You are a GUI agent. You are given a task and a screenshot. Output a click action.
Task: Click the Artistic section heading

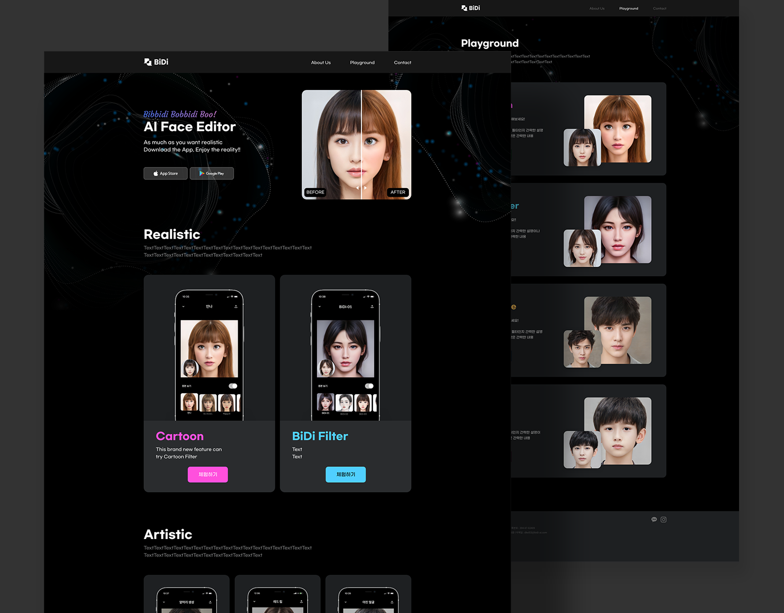coord(168,534)
